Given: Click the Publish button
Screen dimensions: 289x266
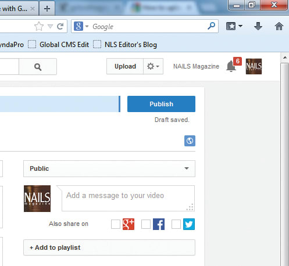Looking at the screenshot, I should coord(161,104).
